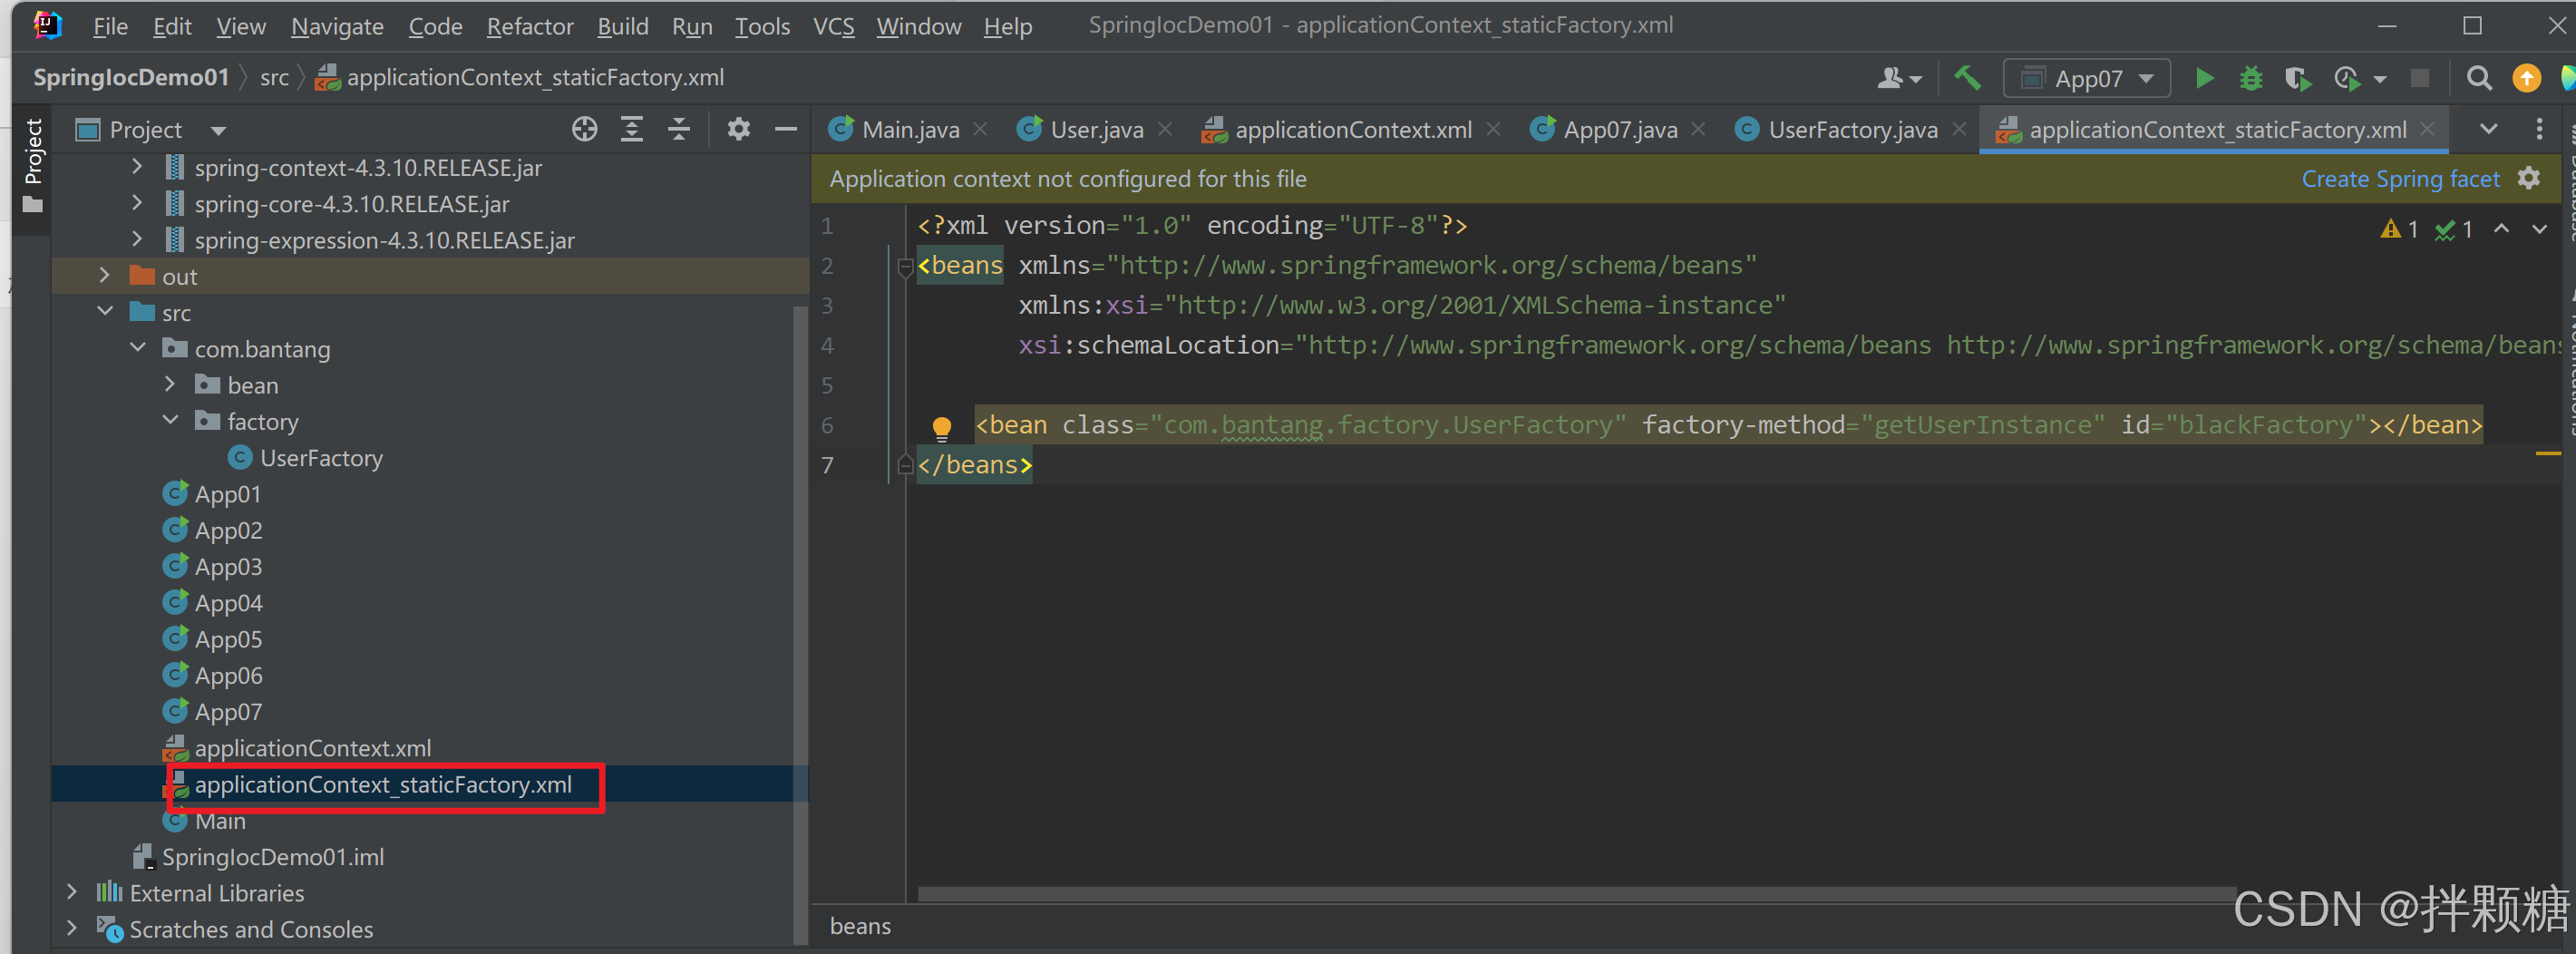This screenshot has width=2576, height=954.
Task: Expand the spring-core-4.3.10.RELEASE.jar node
Action: tap(137, 203)
